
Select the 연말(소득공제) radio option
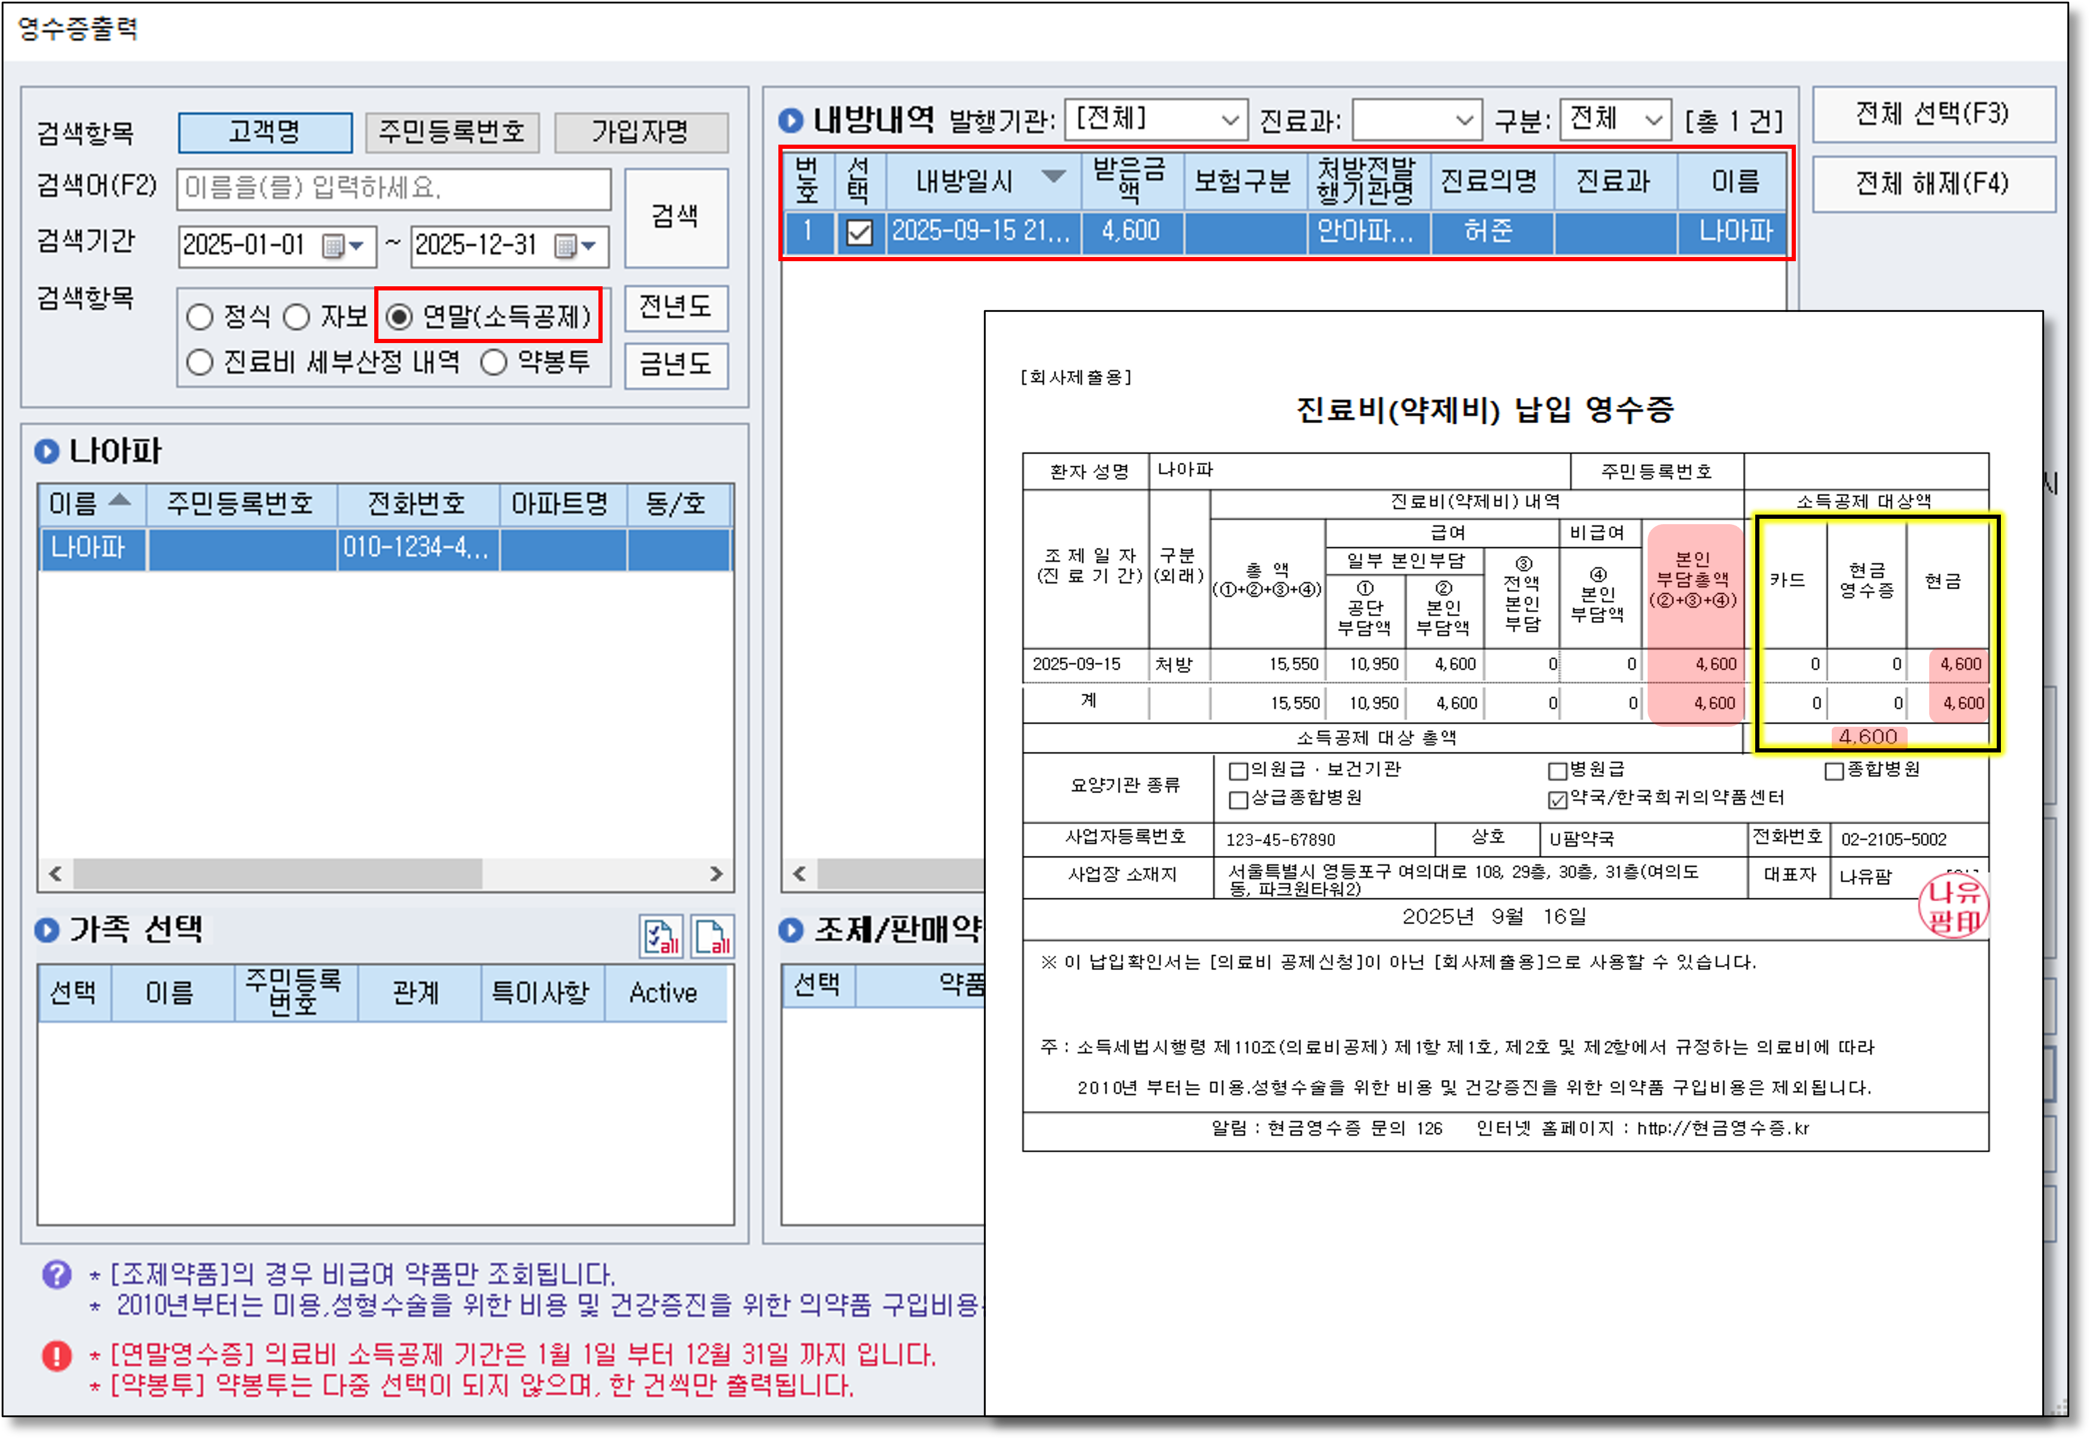click(x=399, y=316)
